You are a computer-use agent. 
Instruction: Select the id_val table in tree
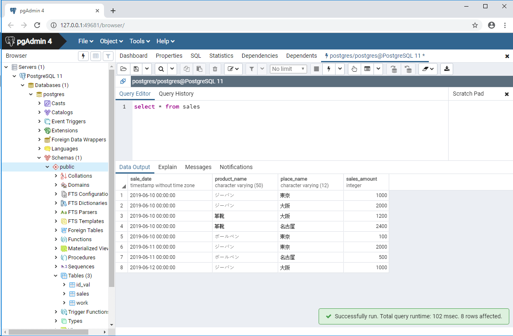(x=83, y=284)
